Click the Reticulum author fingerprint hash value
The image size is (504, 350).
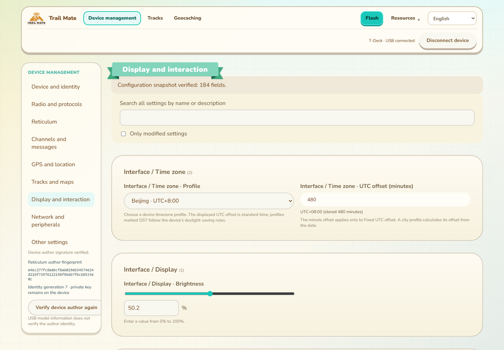pyautogui.click(x=61, y=275)
